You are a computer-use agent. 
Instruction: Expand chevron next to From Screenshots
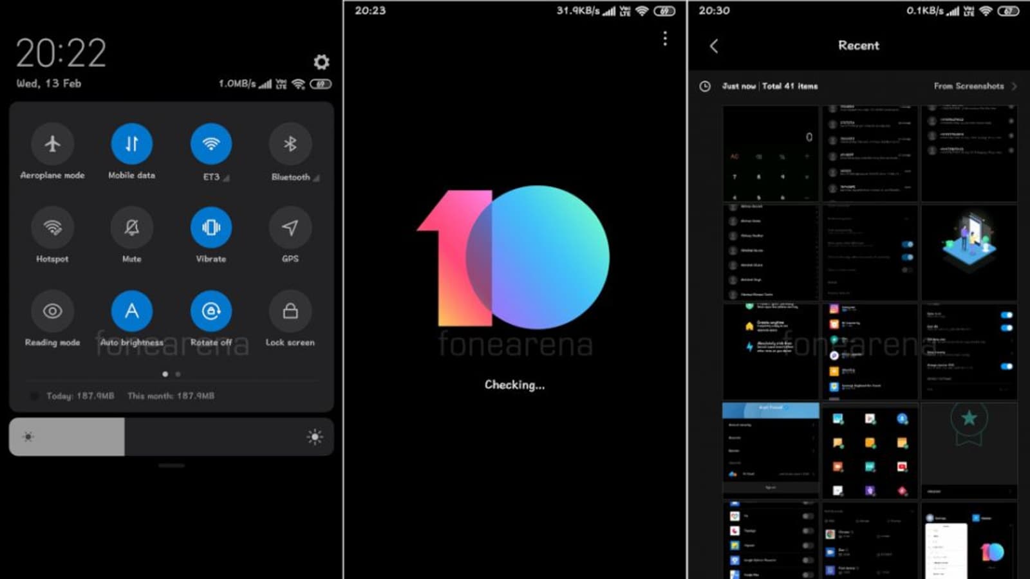(x=1014, y=86)
